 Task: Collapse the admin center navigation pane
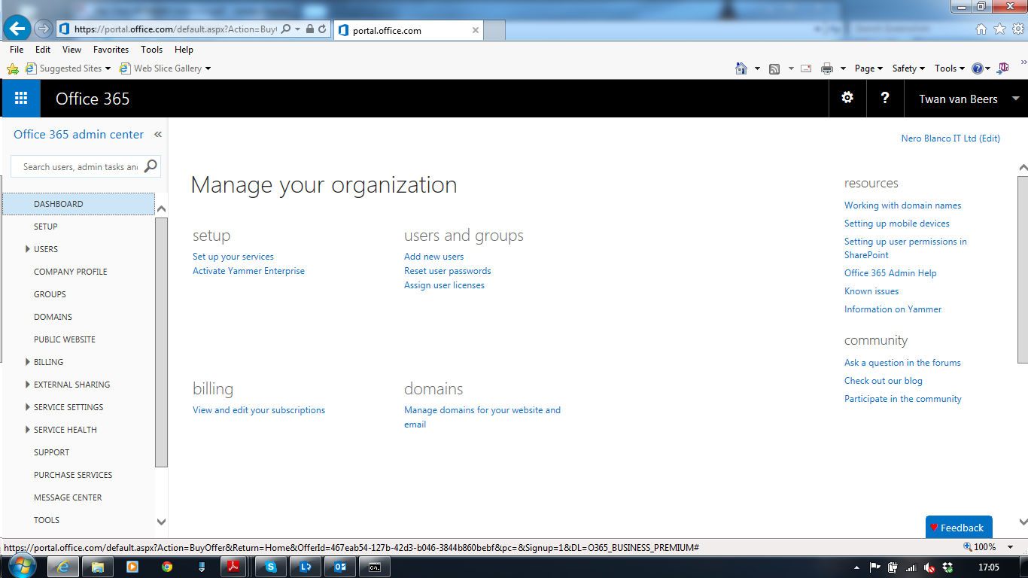point(158,135)
